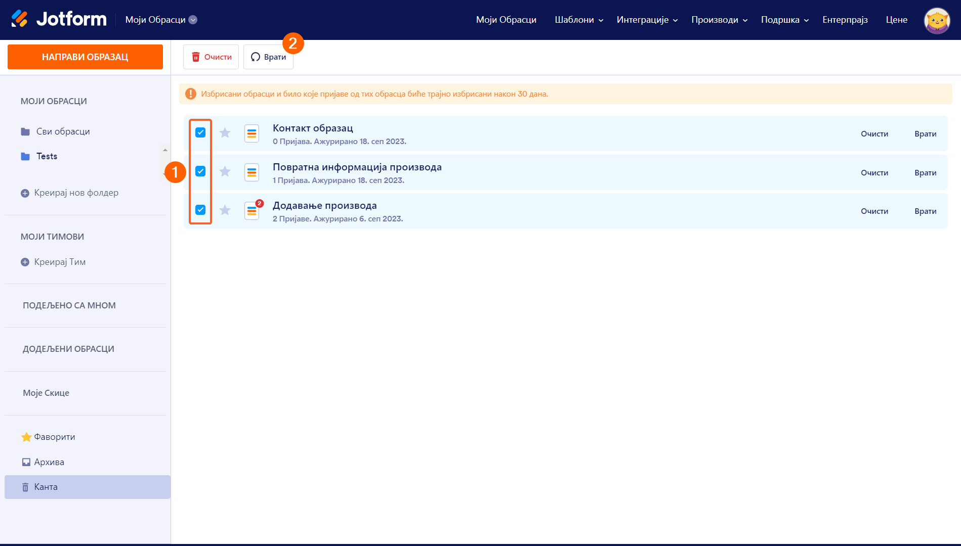Click the warning icon in the notice banner
The image size is (961, 546).
tap(191, 94)
